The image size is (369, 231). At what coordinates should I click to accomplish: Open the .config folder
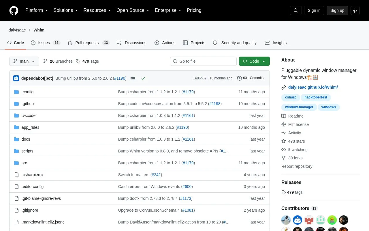27,92
